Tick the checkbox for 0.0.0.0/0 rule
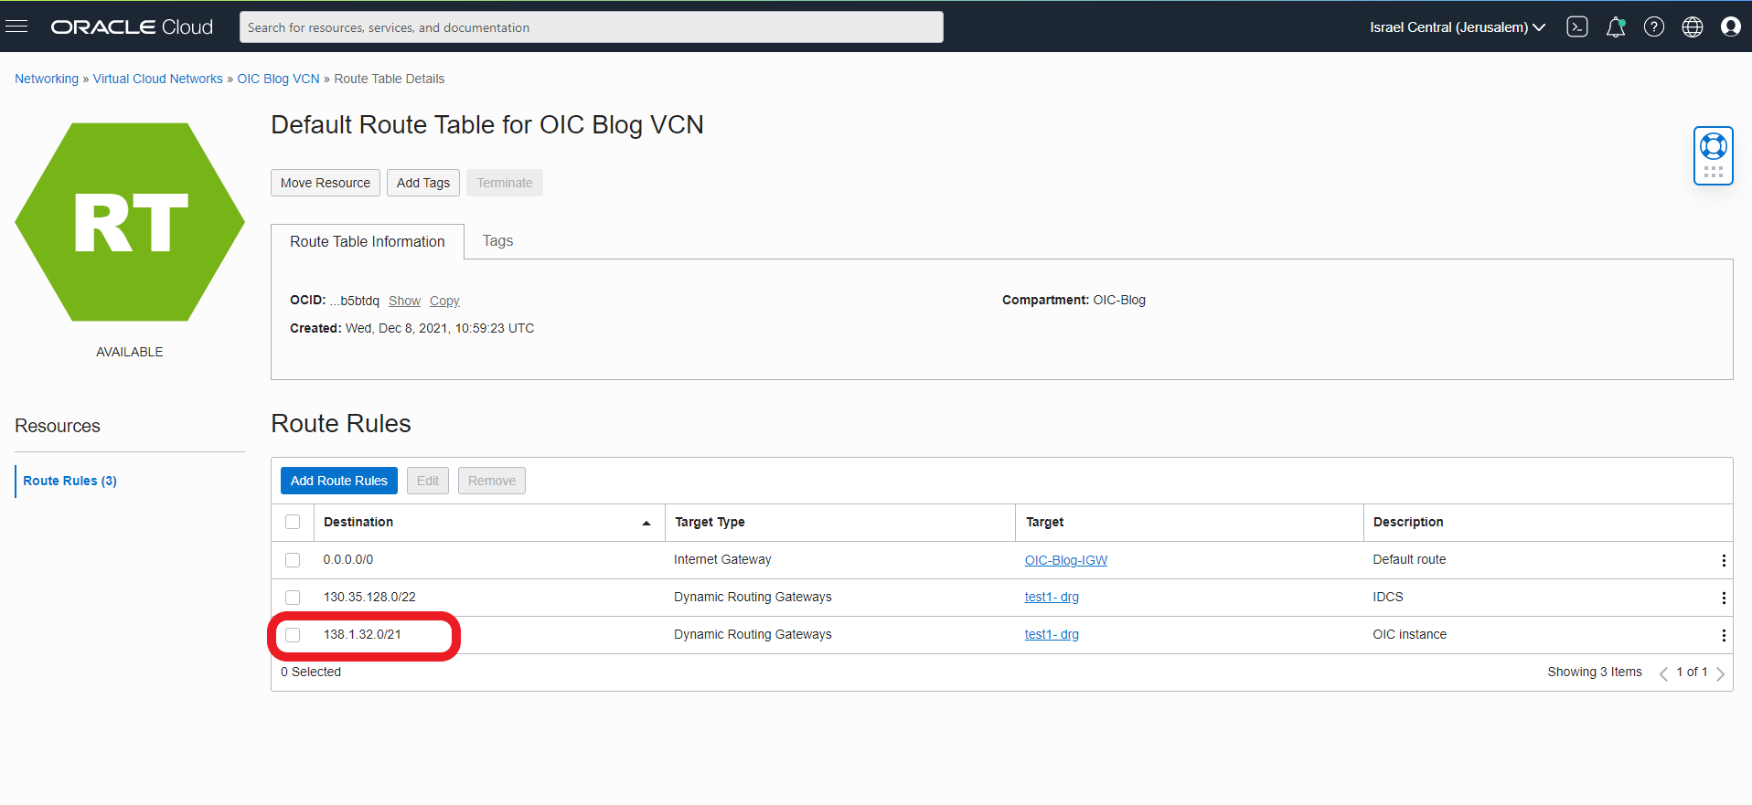The width and height of the screenshot is (1752, 805). 293,560
